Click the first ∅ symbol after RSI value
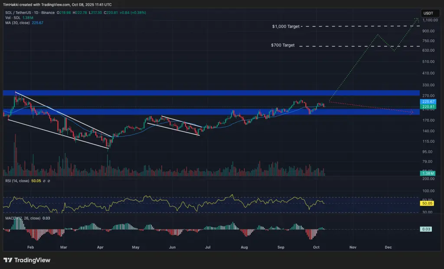 [44, 181]
